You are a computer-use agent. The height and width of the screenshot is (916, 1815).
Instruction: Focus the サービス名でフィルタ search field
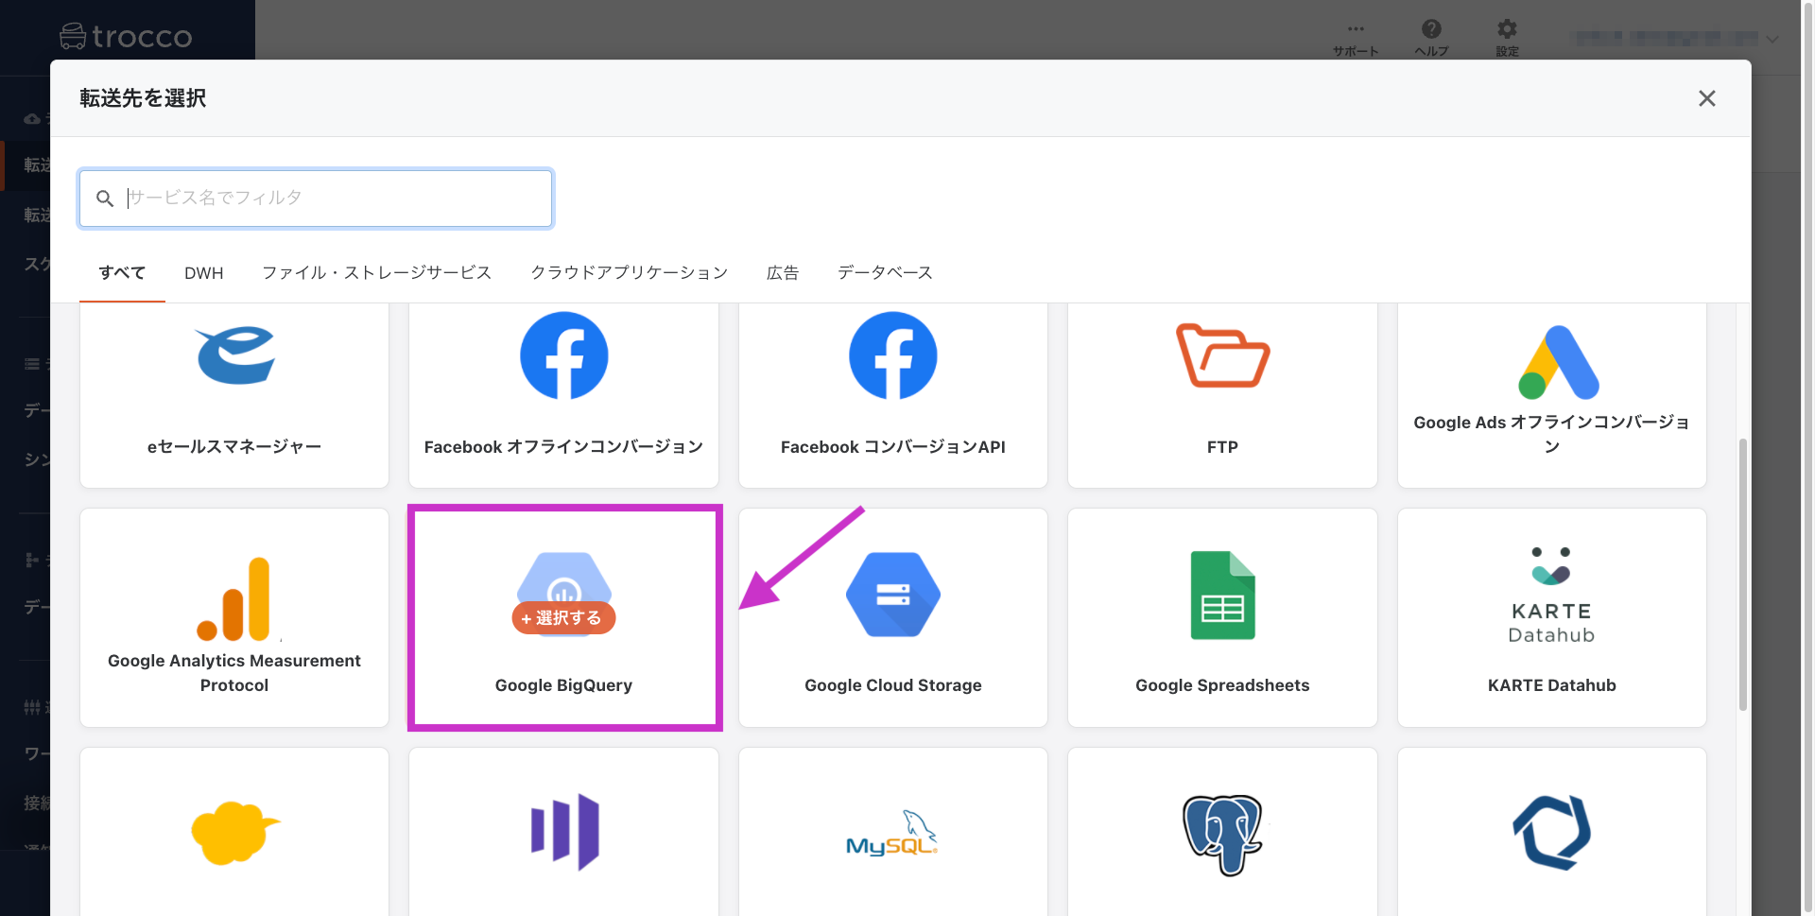coord(316,199)
